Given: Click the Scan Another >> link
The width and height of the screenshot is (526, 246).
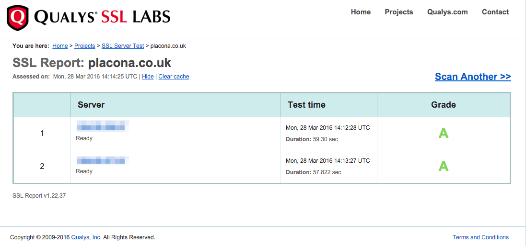Looking at the screenshot, I should (473, 77).
